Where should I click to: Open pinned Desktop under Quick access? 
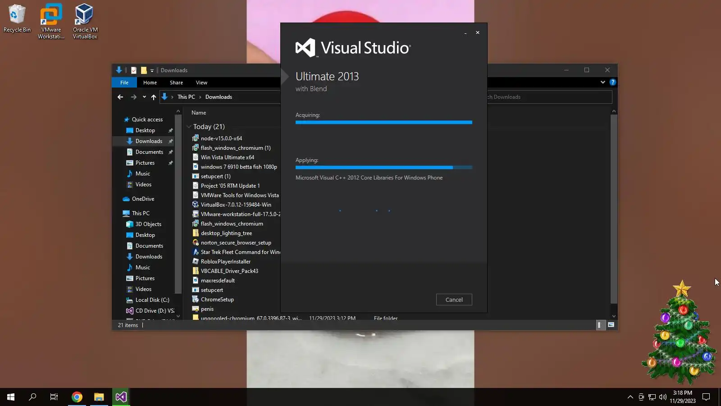click(x=145, y=130)
